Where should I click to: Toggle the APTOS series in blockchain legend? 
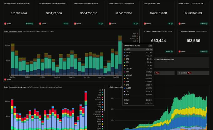99,117
